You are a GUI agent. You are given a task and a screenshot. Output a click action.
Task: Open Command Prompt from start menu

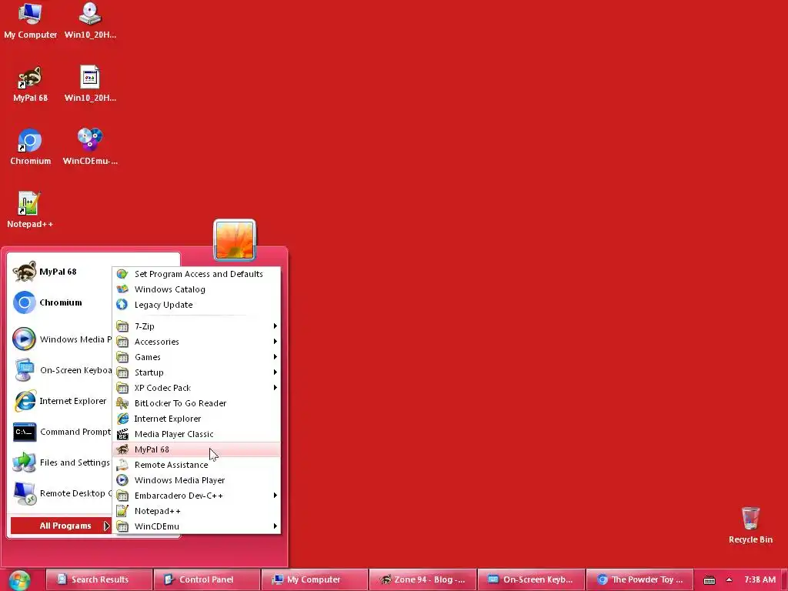coord(60,432)
